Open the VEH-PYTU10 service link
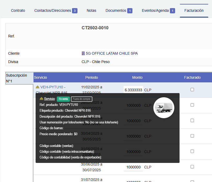This screenshot has height=182, width=212. click(52, 87)
